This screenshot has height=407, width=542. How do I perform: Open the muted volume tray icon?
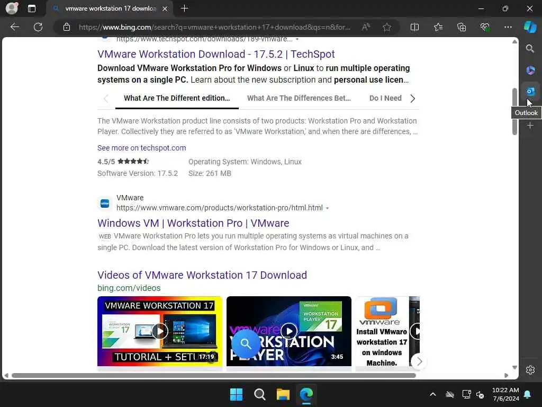[x=480, y=394]
